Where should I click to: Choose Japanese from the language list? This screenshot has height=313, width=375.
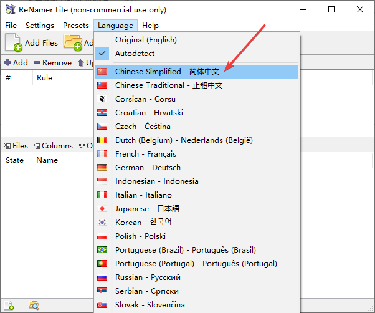point(197,209)
